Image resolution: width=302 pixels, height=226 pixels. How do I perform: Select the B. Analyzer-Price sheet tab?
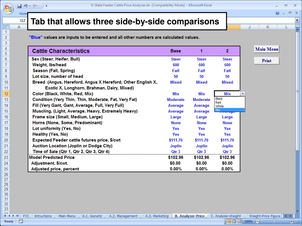190,216
